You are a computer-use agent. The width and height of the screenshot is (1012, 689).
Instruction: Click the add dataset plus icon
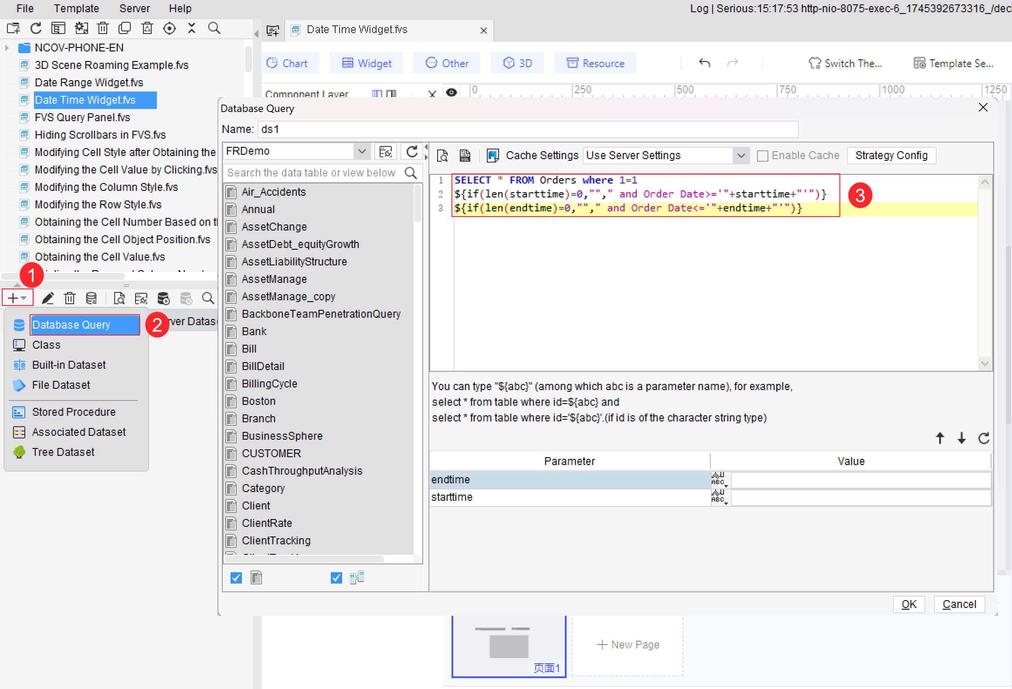pos(17,298)
